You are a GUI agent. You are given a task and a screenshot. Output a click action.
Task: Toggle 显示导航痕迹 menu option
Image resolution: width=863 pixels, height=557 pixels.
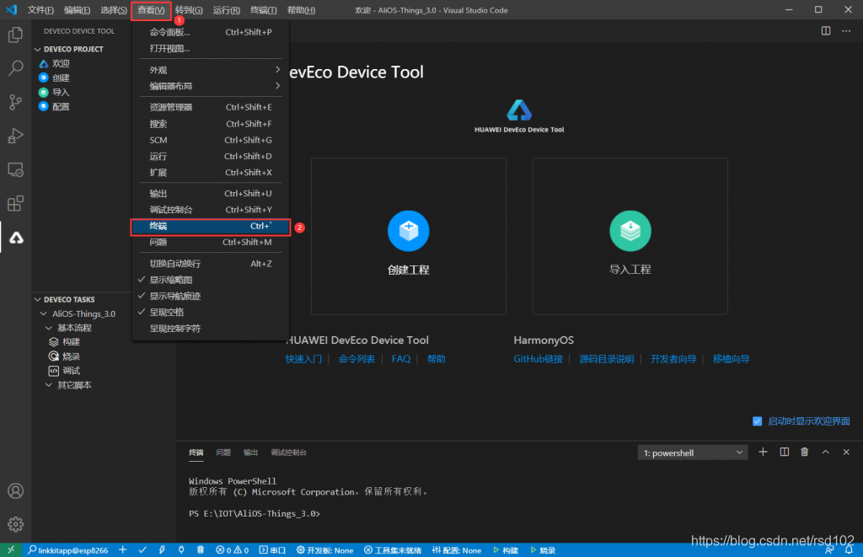[210, 296]
